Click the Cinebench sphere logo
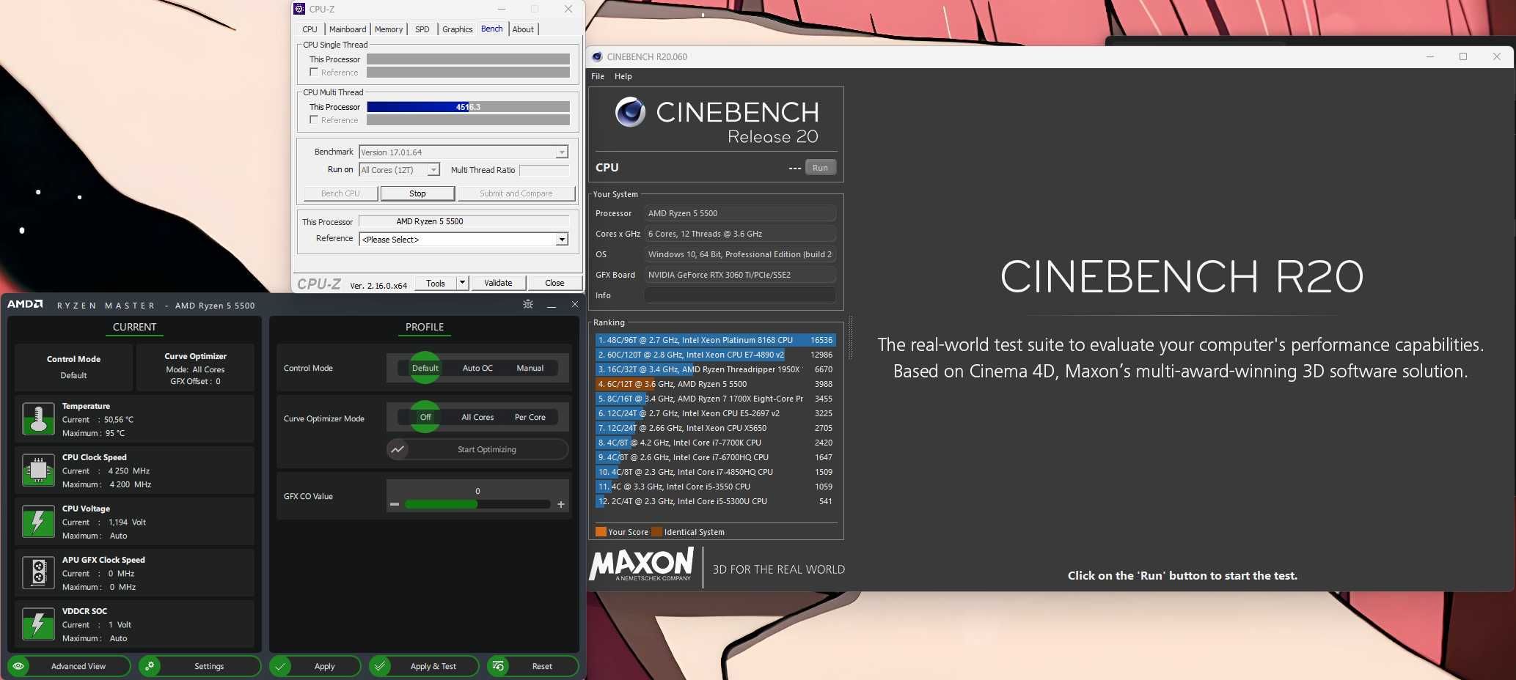The width and height of the screenshot is (1516, 680). coord(630,112)
